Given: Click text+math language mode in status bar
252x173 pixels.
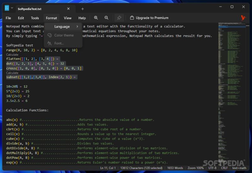Looking at the screenshot, I should coord(239,168).
